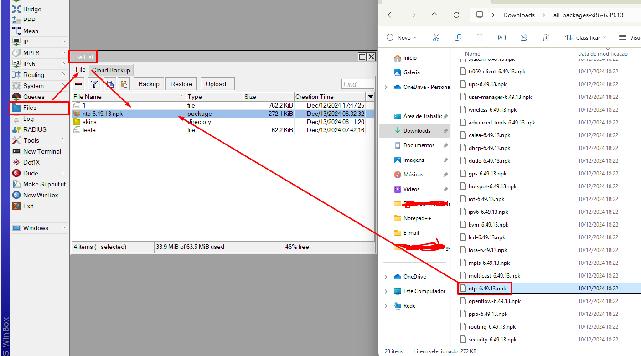This screenshot has width=641, height=356.
Task: Unpin Downloads from Quick Access
Action: tap(447, 130)
